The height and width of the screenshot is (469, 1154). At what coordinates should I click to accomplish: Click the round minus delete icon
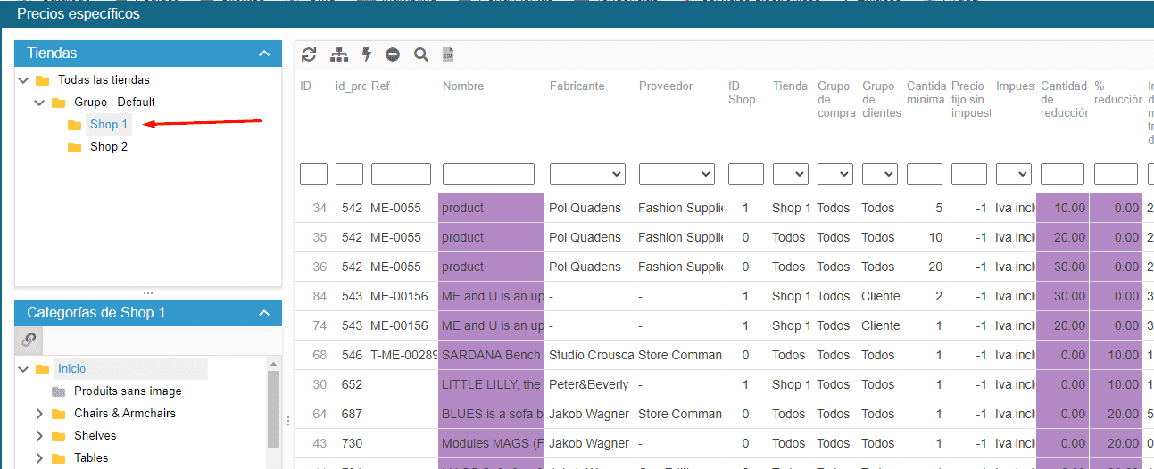tap(393, 54)
